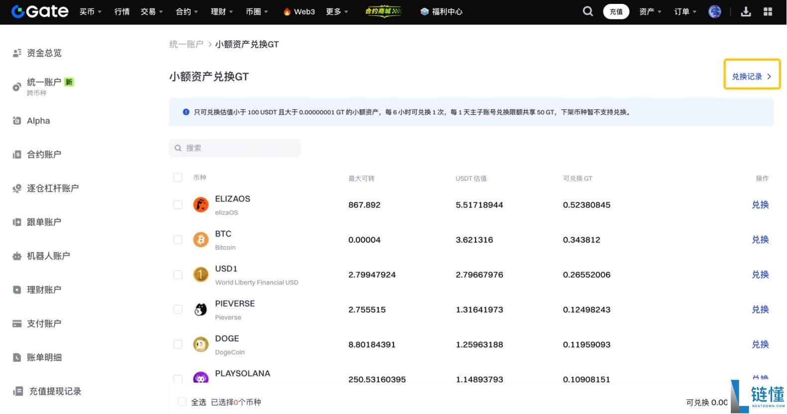Expand the 订单 dropdown menu
Screen dimensions: 787x414
click(x=686, y=11)
